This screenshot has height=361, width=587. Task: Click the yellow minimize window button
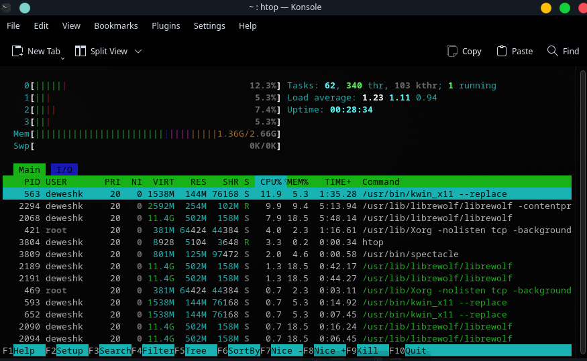tap(546, 7)
